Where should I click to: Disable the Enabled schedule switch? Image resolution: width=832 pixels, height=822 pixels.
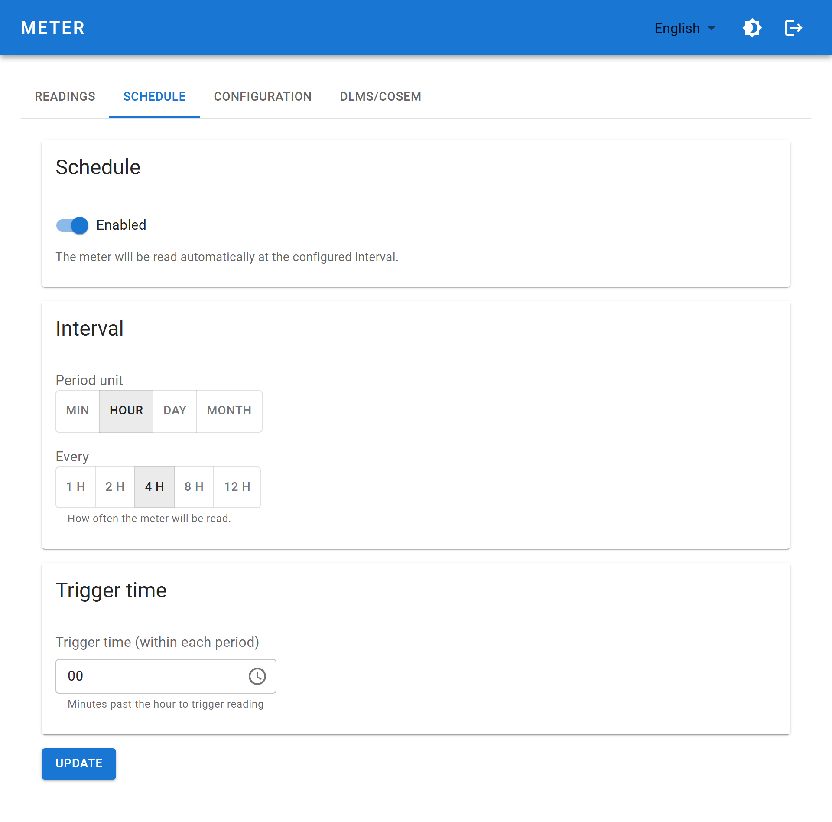pos(72,225)
